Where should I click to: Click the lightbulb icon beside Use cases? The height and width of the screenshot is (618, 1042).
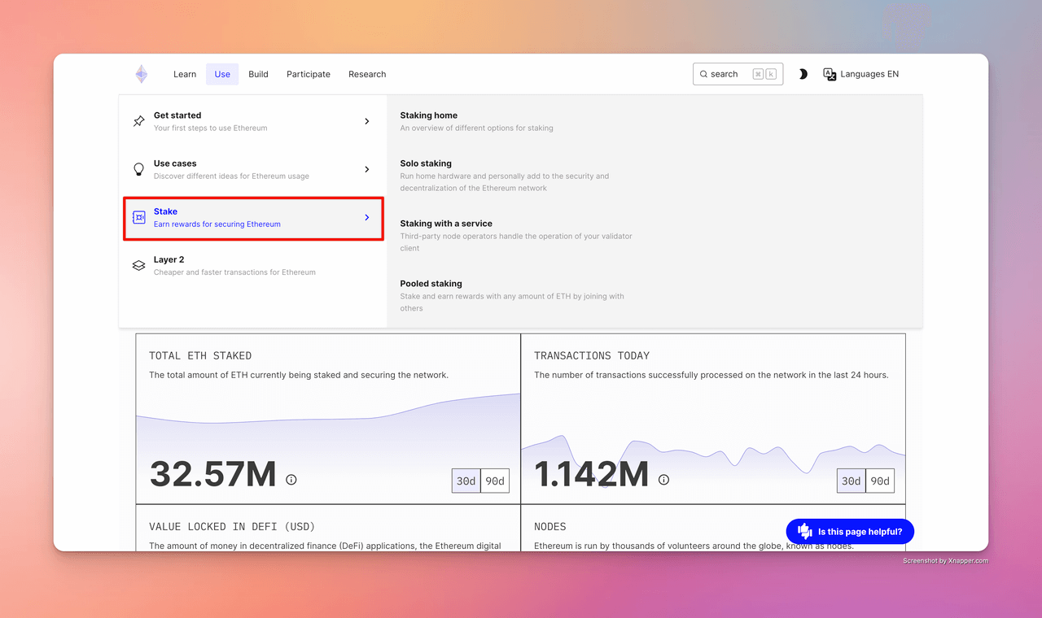138,169
